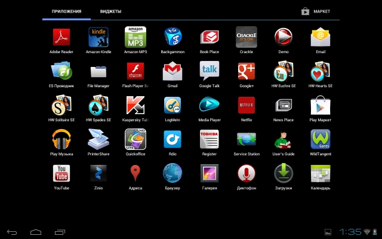Open the Google Talk app
Image resolution: width=382 pixels, height=239 pixels.
pyautogui.click(x=210, y=72)
